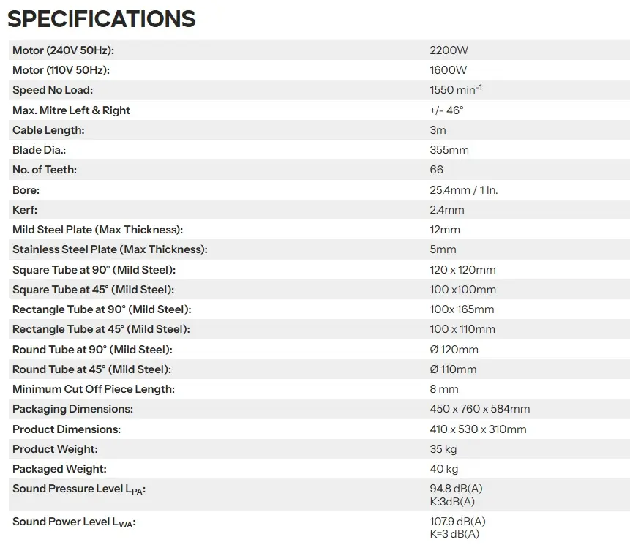Screen dimensions: 630x545
Task: Select Square Tube at 90° 120 x 120mm value
Action: click(x=462, y=270)
